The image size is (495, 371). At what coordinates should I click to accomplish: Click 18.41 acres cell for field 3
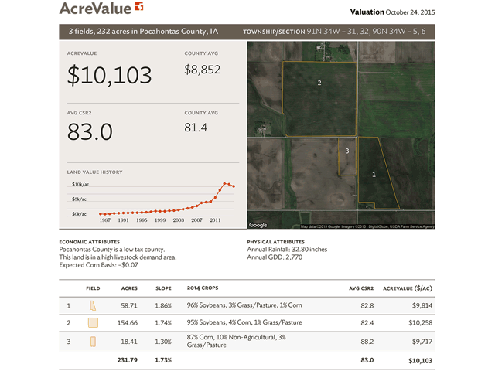[x=129, y=342]
